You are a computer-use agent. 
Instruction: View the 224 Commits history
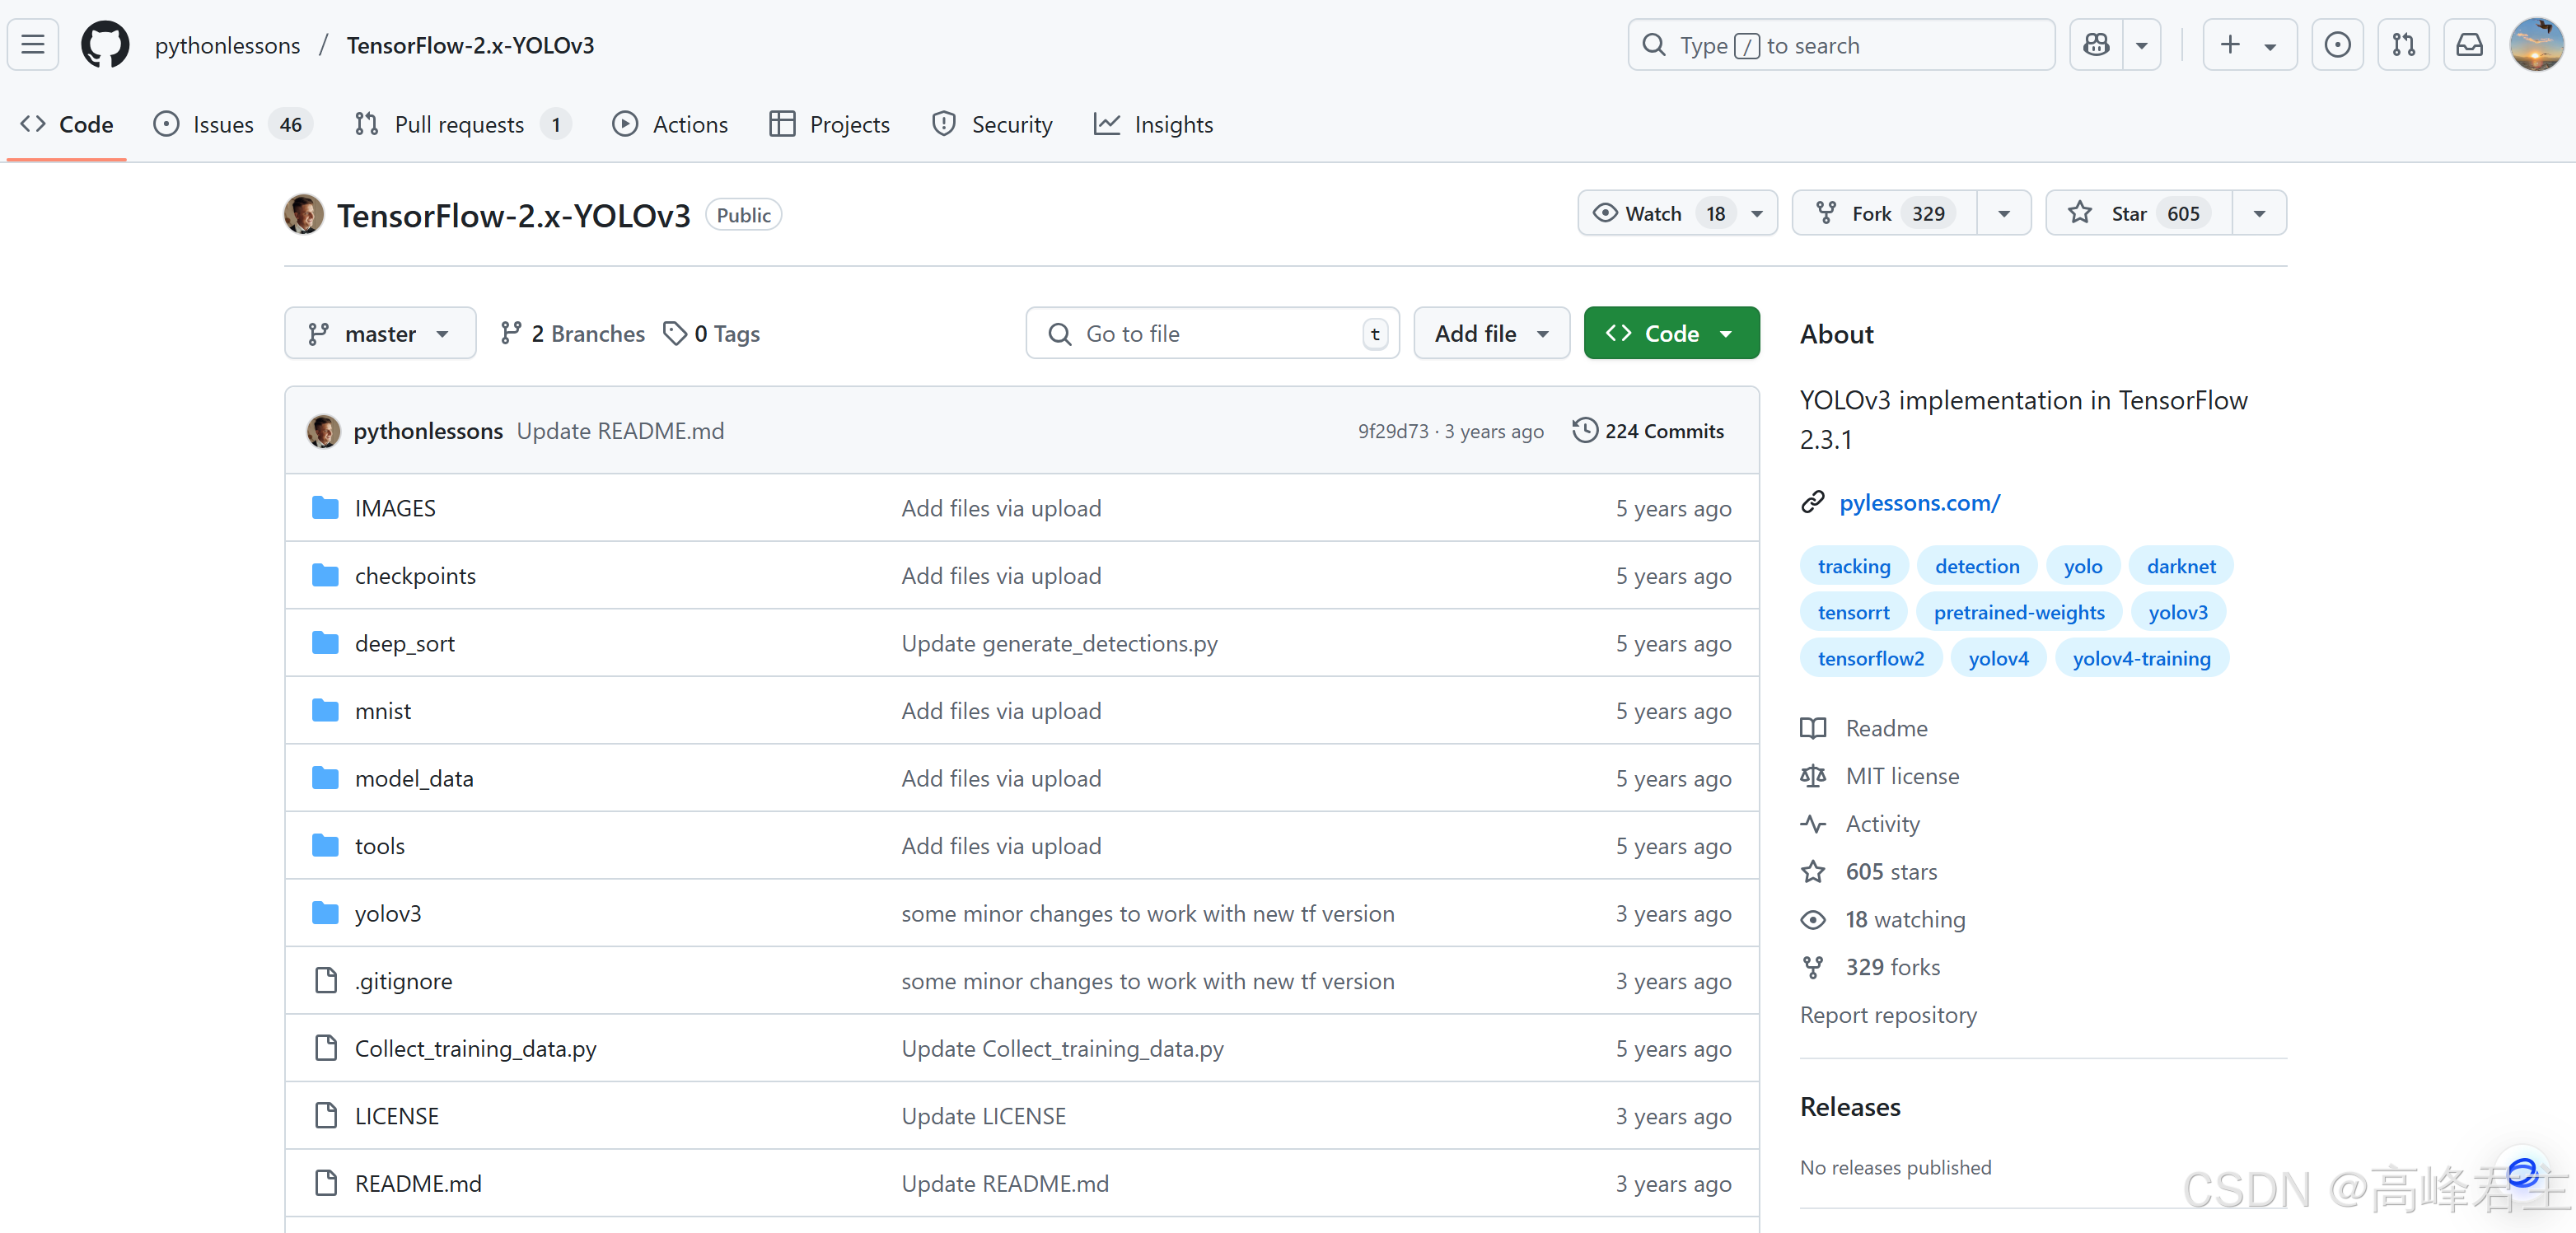tap(1649, 431)
